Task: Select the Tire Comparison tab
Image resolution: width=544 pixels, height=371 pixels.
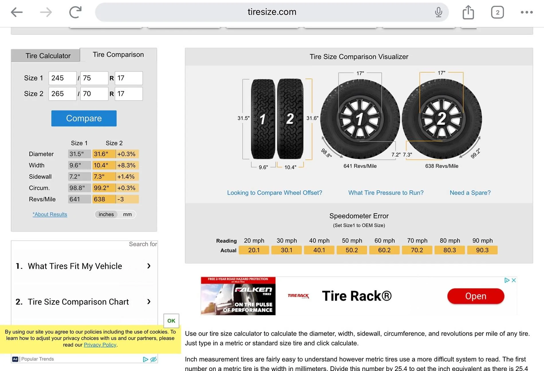Action: pos(118,54)
